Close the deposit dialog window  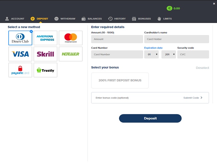(214, 3)
